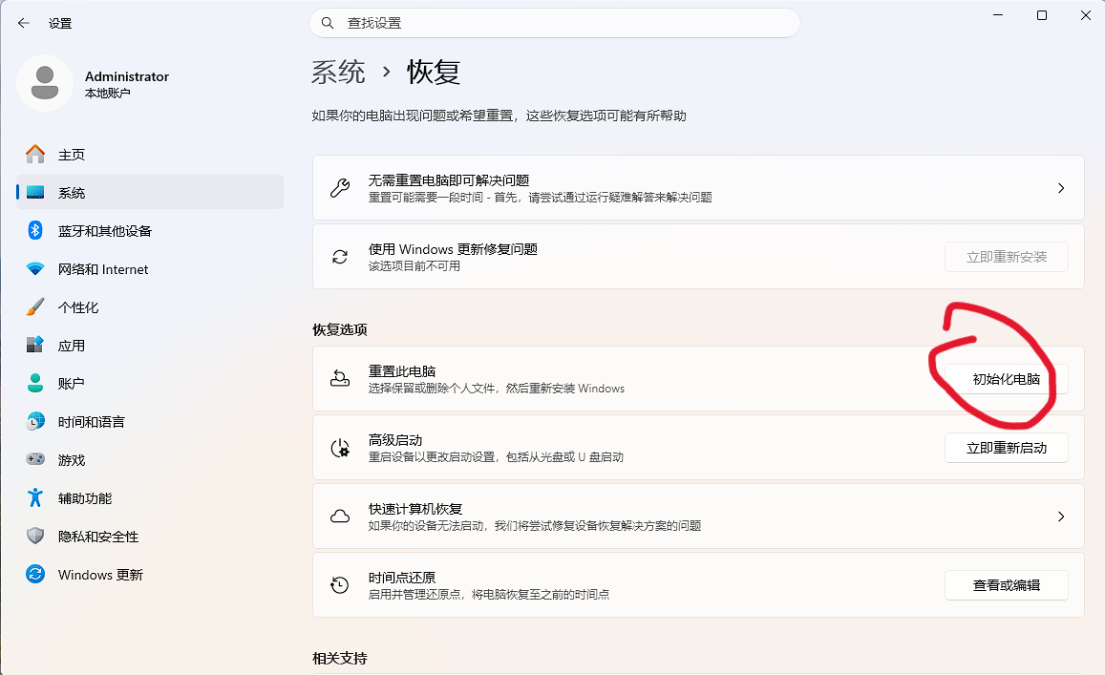Viewport: 1105px width, 675px height.
Task: Click the 恢复 page title
Action: click(x=434, y=72)
